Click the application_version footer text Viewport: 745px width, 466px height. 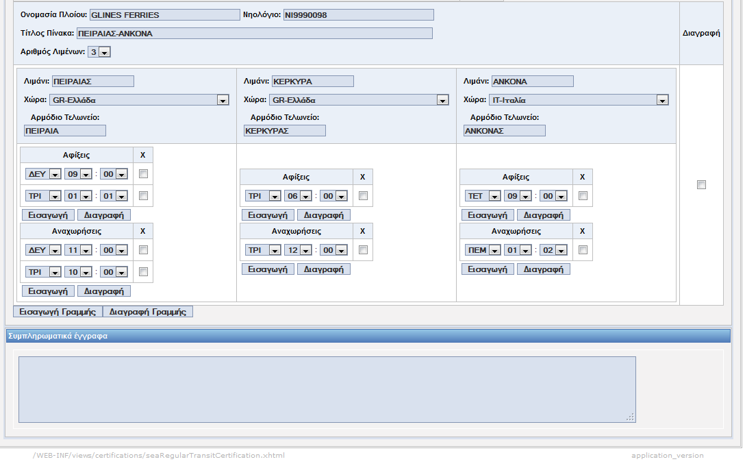[x=667, y=455]
